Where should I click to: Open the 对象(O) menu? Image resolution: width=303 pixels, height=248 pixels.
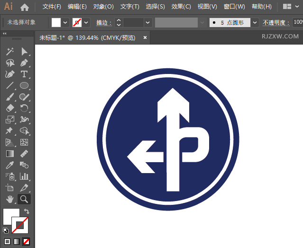click(x=103, y=7)
